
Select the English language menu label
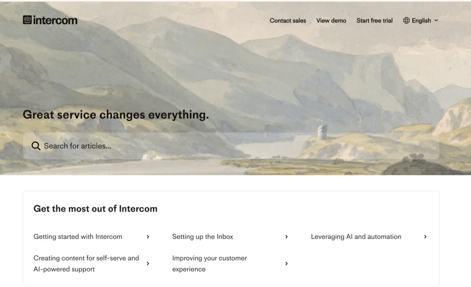tap(421, 20)
